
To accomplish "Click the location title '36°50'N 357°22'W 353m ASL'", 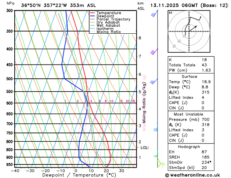I will (58, 5).
